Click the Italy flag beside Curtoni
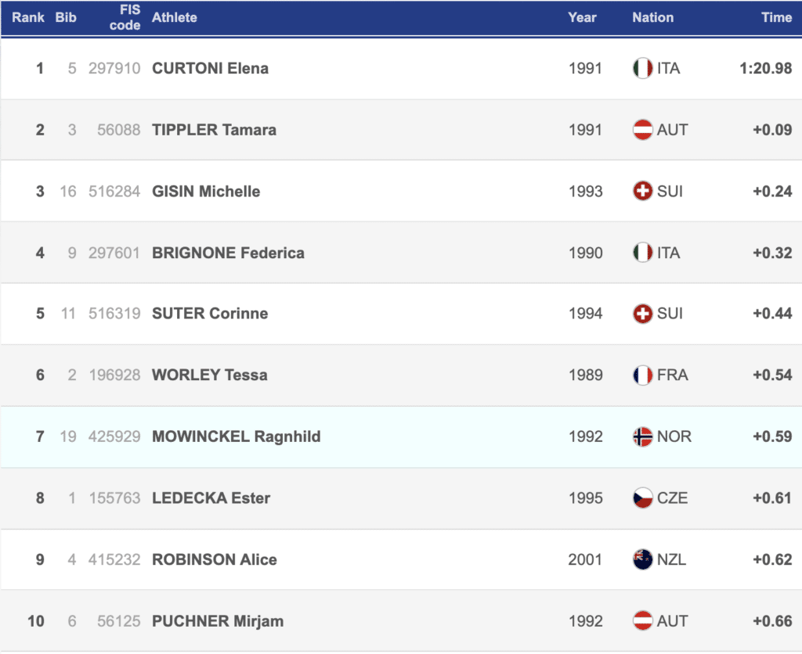 coord(642,69)
